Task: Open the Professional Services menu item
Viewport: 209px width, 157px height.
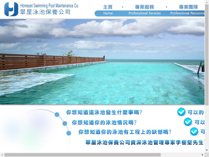Action: pyautogui.click(x=144, y=13)
